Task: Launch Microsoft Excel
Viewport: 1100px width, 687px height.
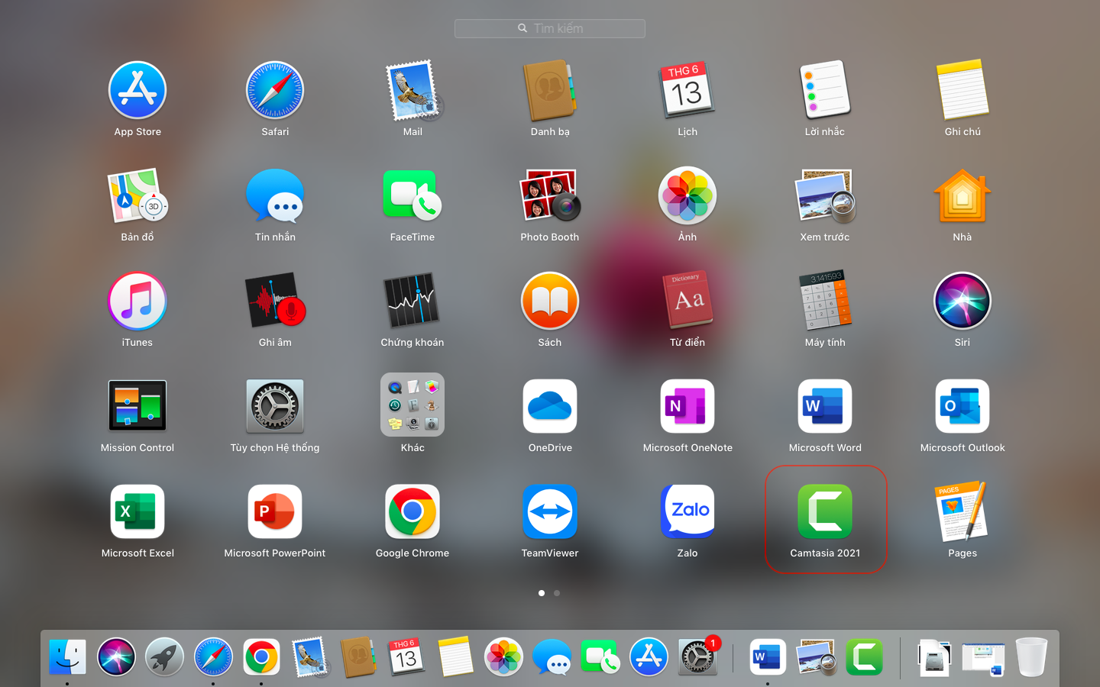Action: click(x=137, y=511)
